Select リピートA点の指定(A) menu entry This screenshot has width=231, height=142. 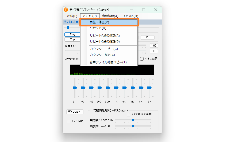105,35
